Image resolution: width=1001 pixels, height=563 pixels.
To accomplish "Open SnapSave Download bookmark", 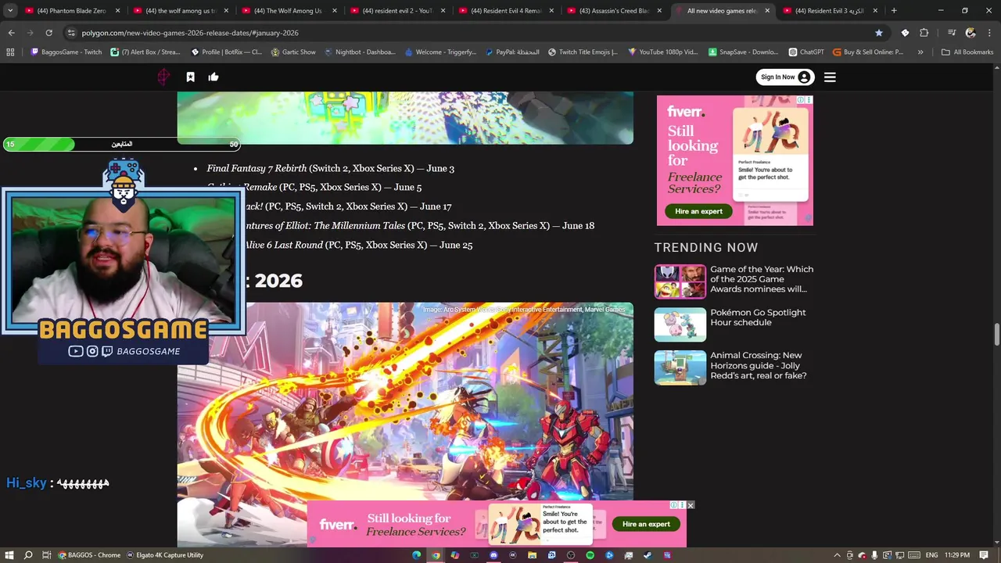I will click(x=743, y=52).
